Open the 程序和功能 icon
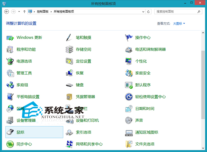 click(10, 50)
